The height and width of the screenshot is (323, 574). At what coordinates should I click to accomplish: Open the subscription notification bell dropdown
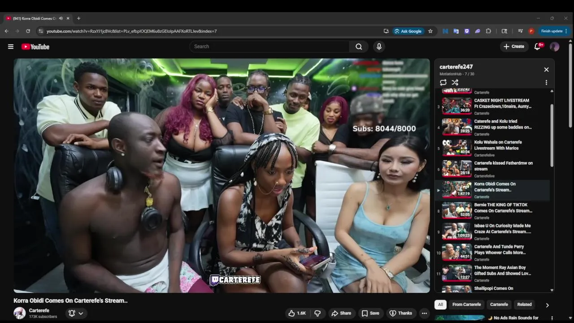76,313
